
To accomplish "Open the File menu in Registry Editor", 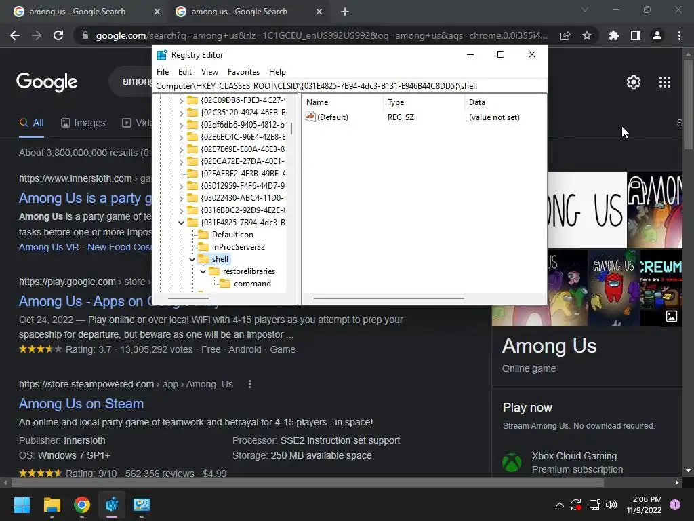I will [x=163, y=72].
